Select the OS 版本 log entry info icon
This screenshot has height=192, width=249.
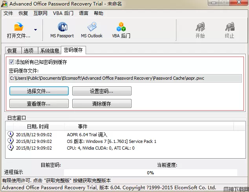click(x=11, y=141)
